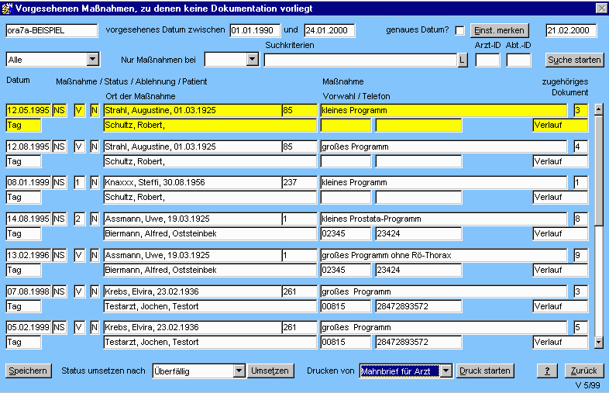Click the start date field 01.01.1990
The width and height of the screenshot is (609, 393).
pyautogui.click(x=255, y=31)
